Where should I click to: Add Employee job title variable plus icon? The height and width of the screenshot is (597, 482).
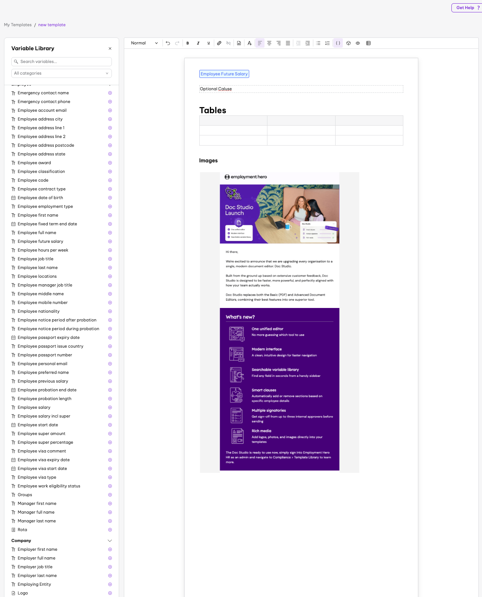tap(110, 259)
